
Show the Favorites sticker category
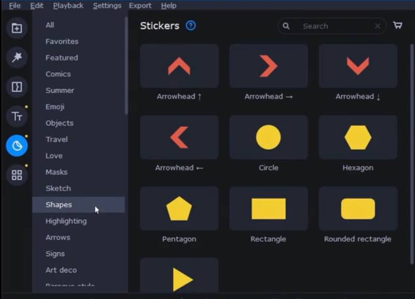click(62, 41)
